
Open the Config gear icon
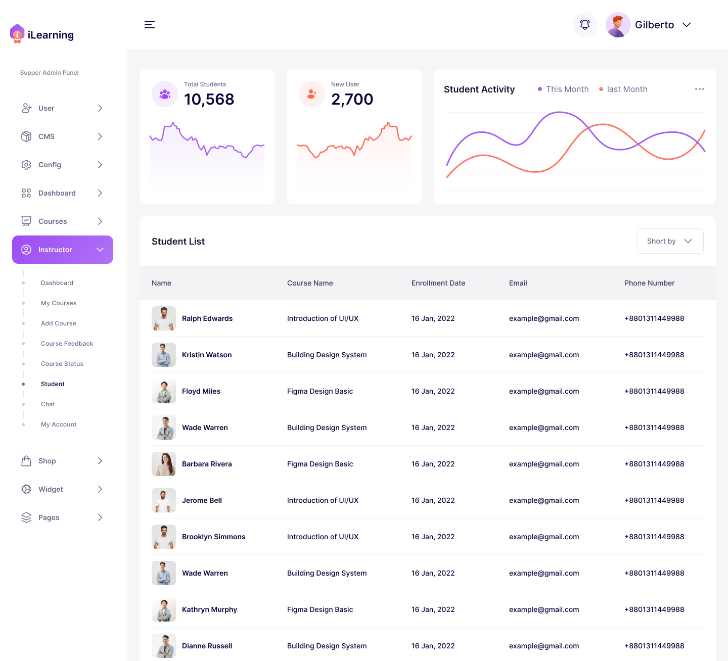[26, 164]
